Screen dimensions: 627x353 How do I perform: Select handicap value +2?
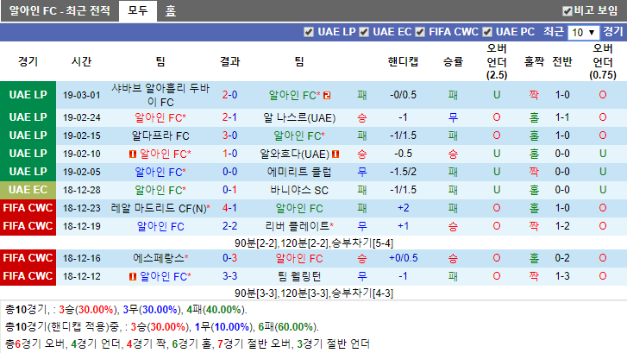(403, 208)
